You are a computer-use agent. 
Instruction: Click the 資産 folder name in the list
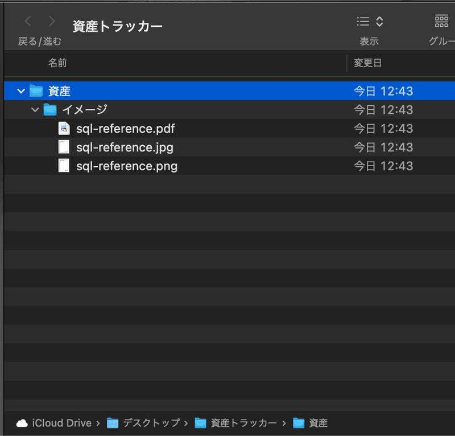pyautogui.click(x=59, y=91)
